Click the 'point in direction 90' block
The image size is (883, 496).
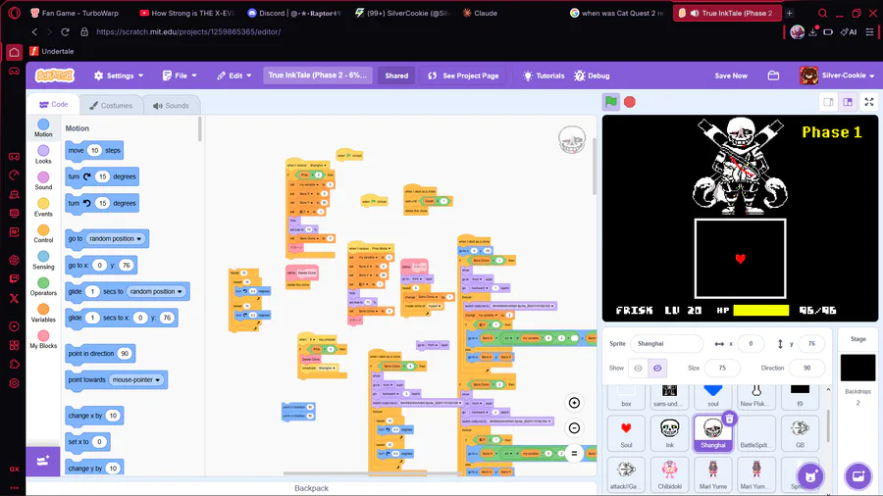[x=100, y=353]
